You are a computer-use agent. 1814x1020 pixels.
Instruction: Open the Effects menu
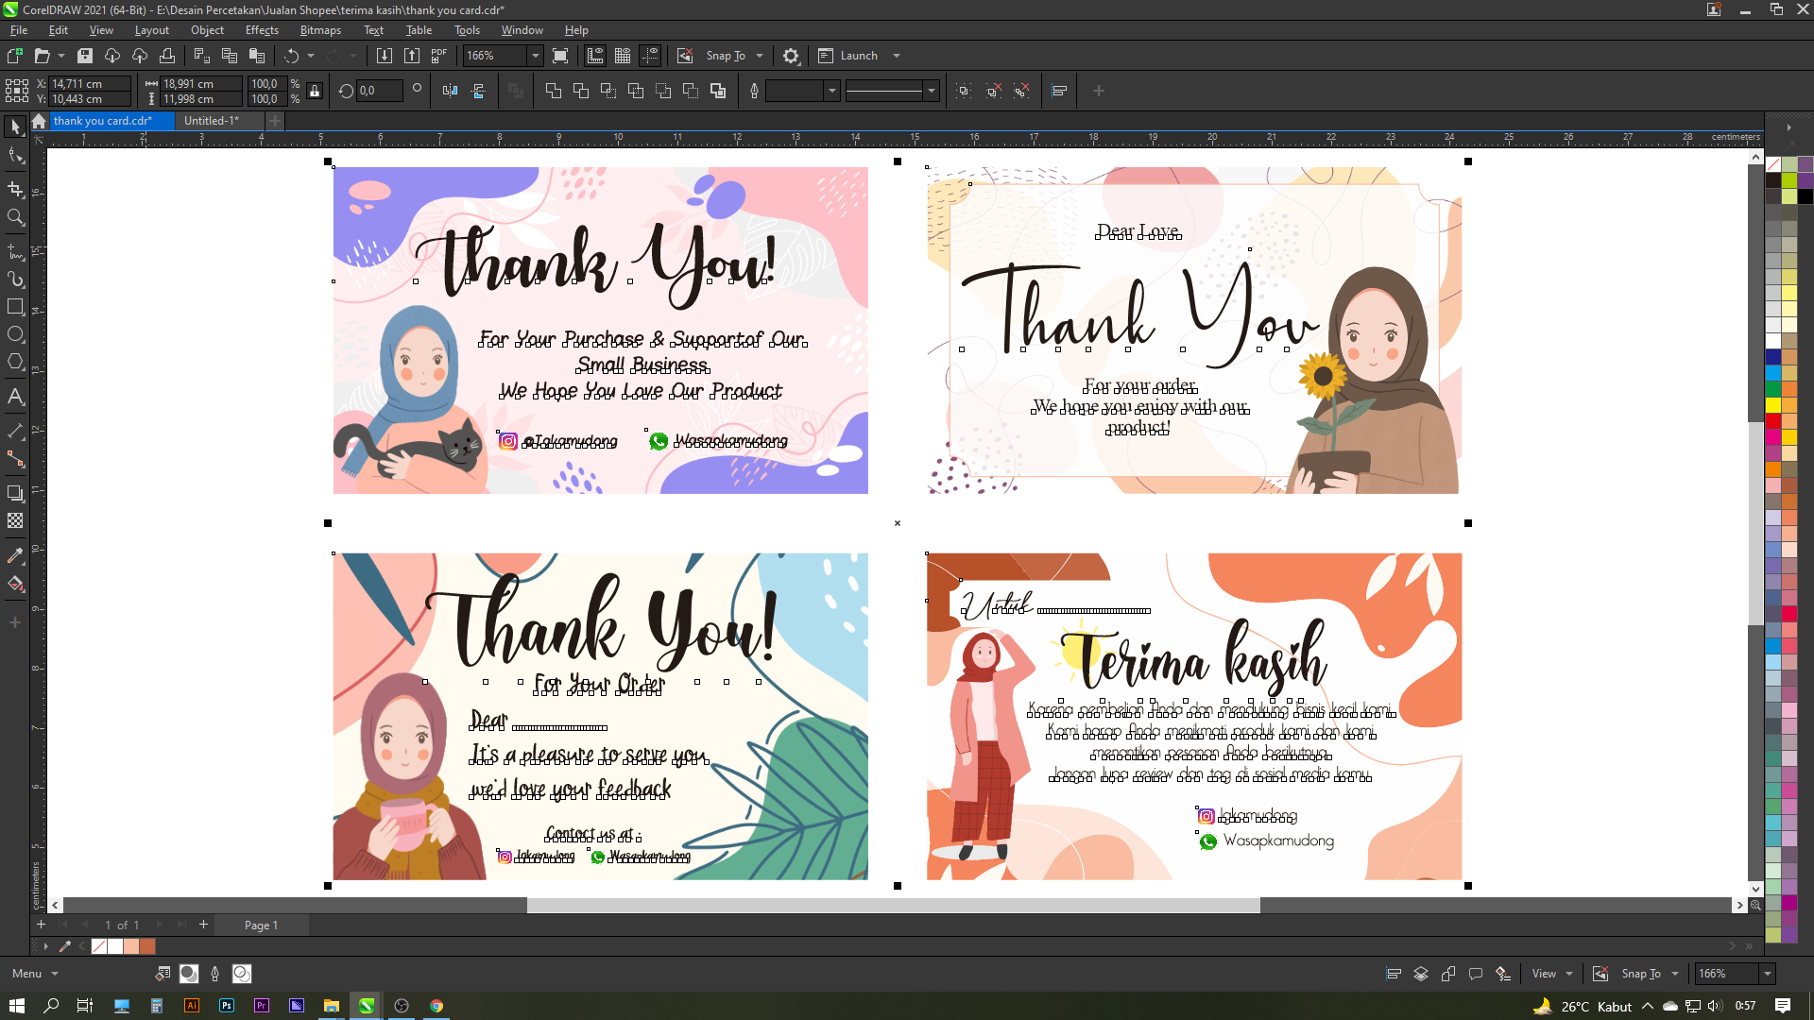pos(262,30)
